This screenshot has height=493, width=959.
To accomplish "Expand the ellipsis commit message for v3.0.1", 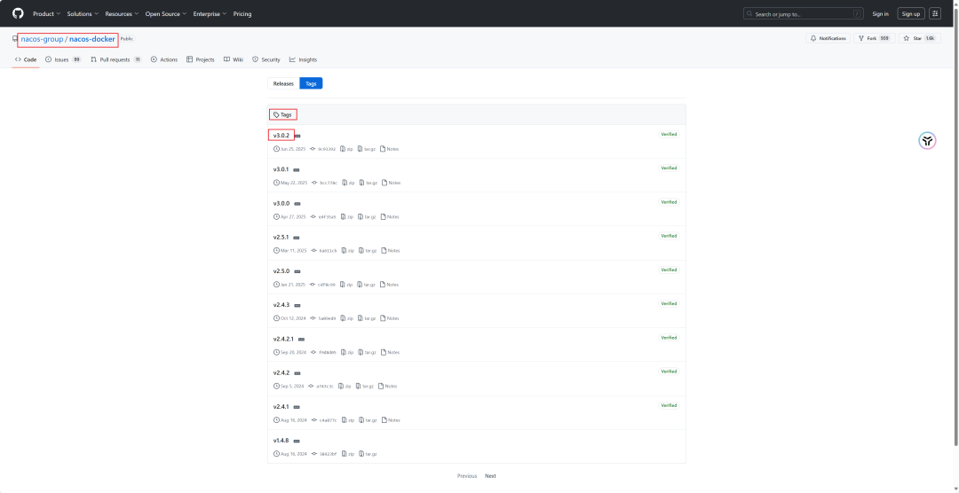I will point(296,170).
